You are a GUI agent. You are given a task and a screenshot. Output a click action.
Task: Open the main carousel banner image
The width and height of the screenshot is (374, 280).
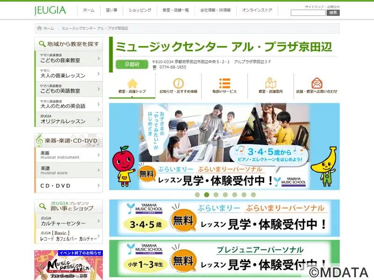(224, 147)
